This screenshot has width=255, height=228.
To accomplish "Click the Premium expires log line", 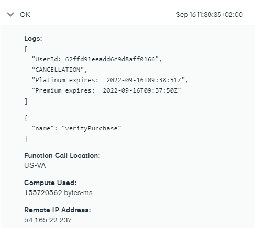I will (106, 90).
